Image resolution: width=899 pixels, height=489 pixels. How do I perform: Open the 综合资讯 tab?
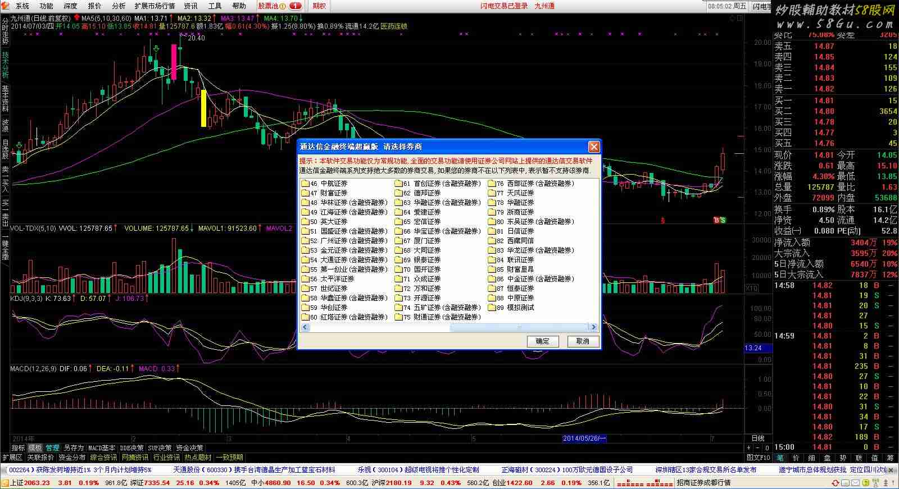(x=103, y=458)
